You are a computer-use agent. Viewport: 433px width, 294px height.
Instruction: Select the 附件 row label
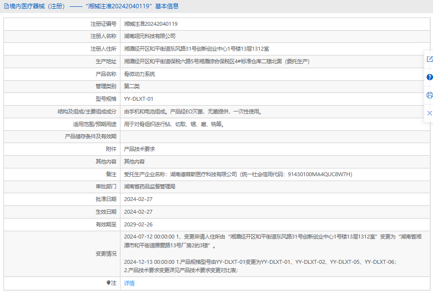[111, 149]
